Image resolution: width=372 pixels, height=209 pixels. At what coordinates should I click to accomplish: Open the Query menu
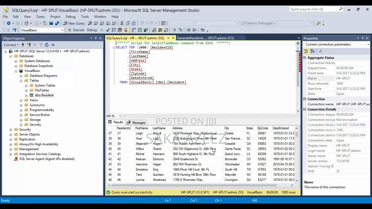[x=40, y=17]
